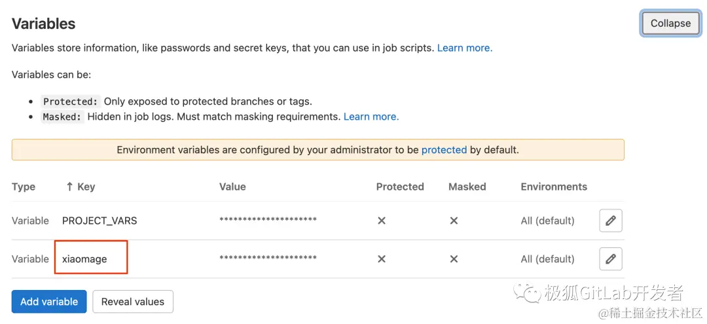Click the Type column header
The height and width of the screenshot is (324, 707).
pos(24,187)
